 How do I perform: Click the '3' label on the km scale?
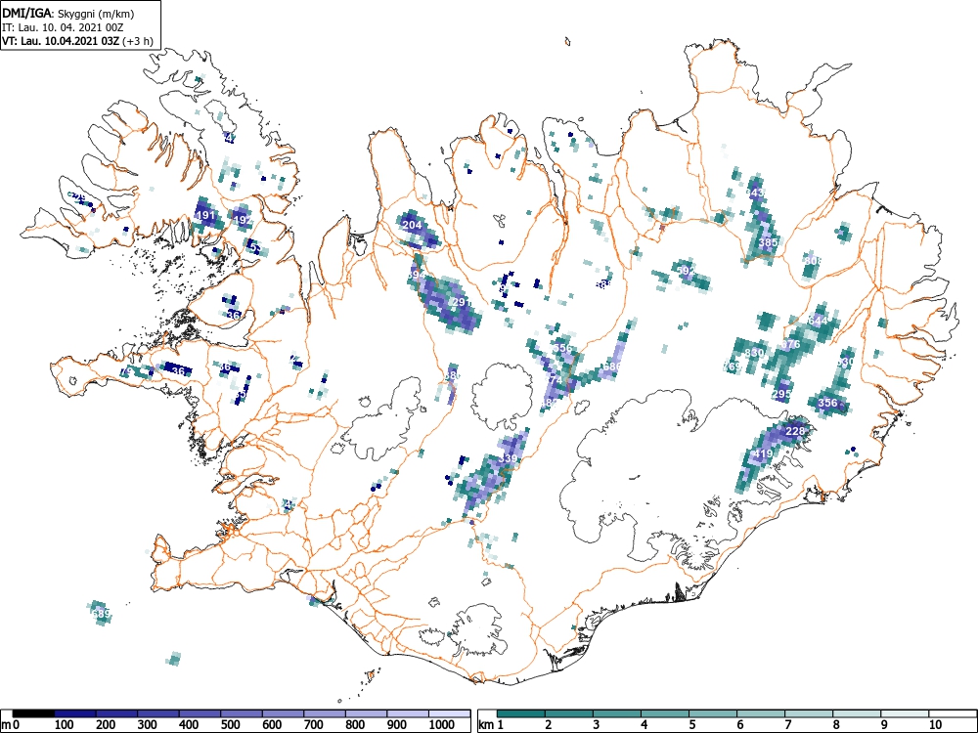coord(597,725)
